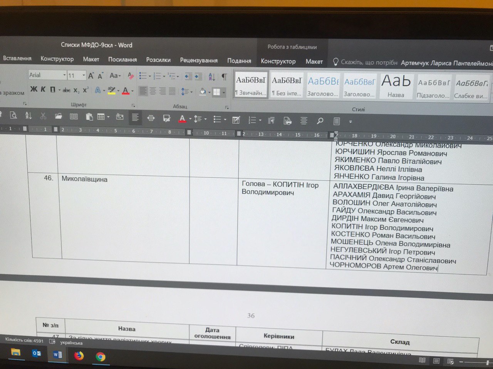Image resolution: width=493 pixels, height=369 pixels.
Task: Click the Кількість слів: 4591 word count
Action: (x=24, y=340)
